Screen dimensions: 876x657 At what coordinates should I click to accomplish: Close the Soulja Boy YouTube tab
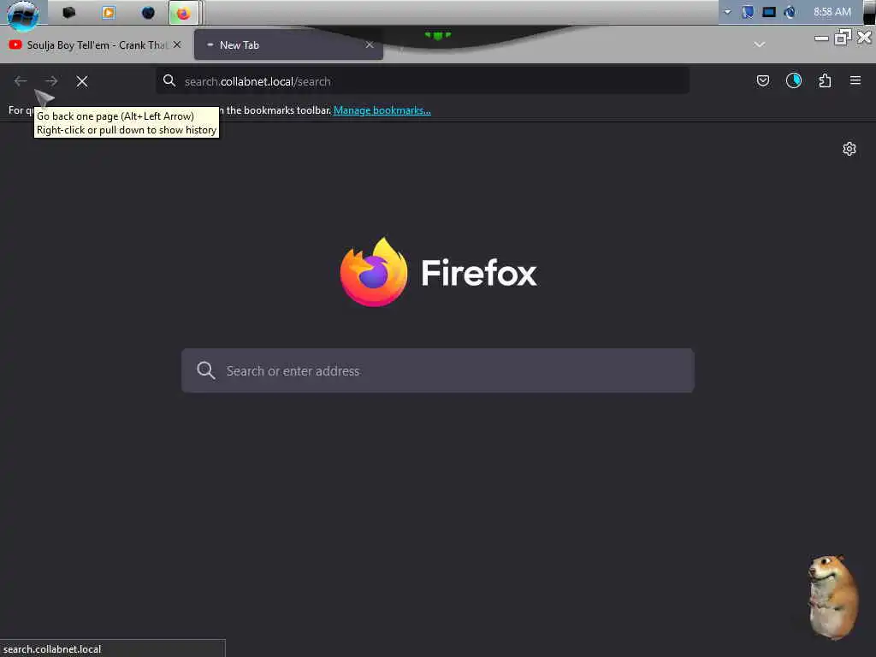click(177, 44)
